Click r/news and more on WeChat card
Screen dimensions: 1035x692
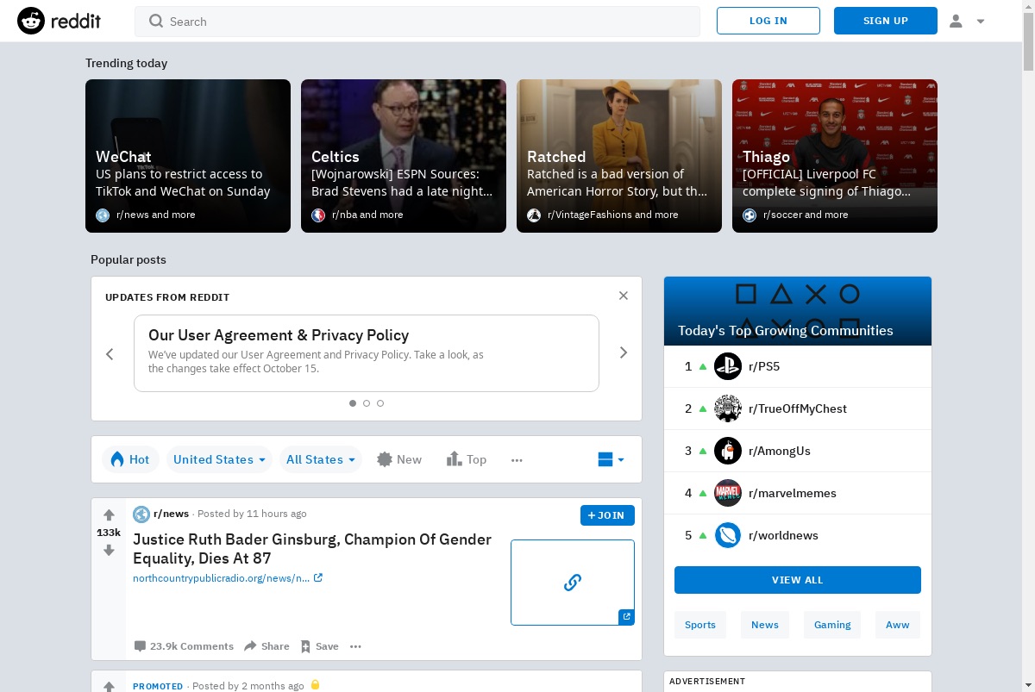click(x=156, y=215)
